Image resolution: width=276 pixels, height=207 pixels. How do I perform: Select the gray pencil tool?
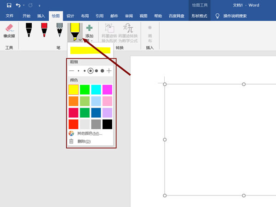click(x=59, y=30)
